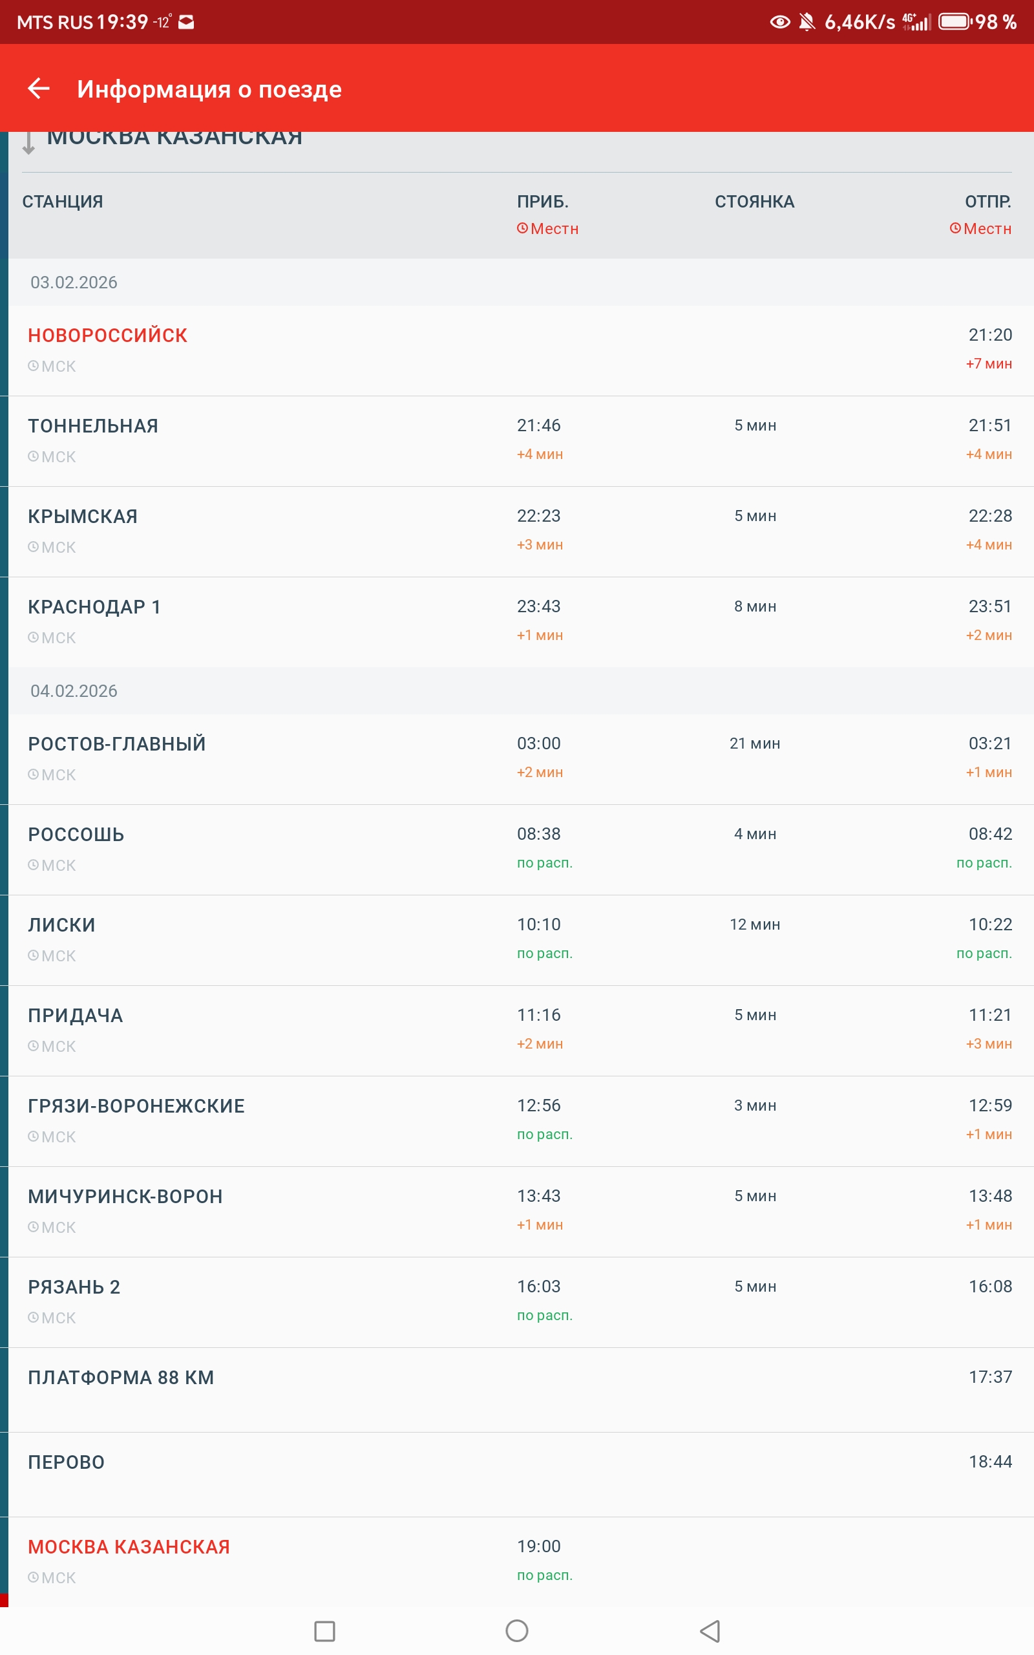
Task: Tap the 03.02.2026 date section header
Action: click(x=74, y=283)
